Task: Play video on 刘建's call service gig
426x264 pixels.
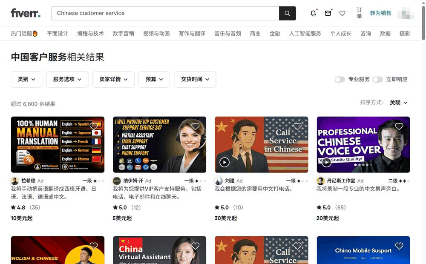Action: [x=225, y=162]
